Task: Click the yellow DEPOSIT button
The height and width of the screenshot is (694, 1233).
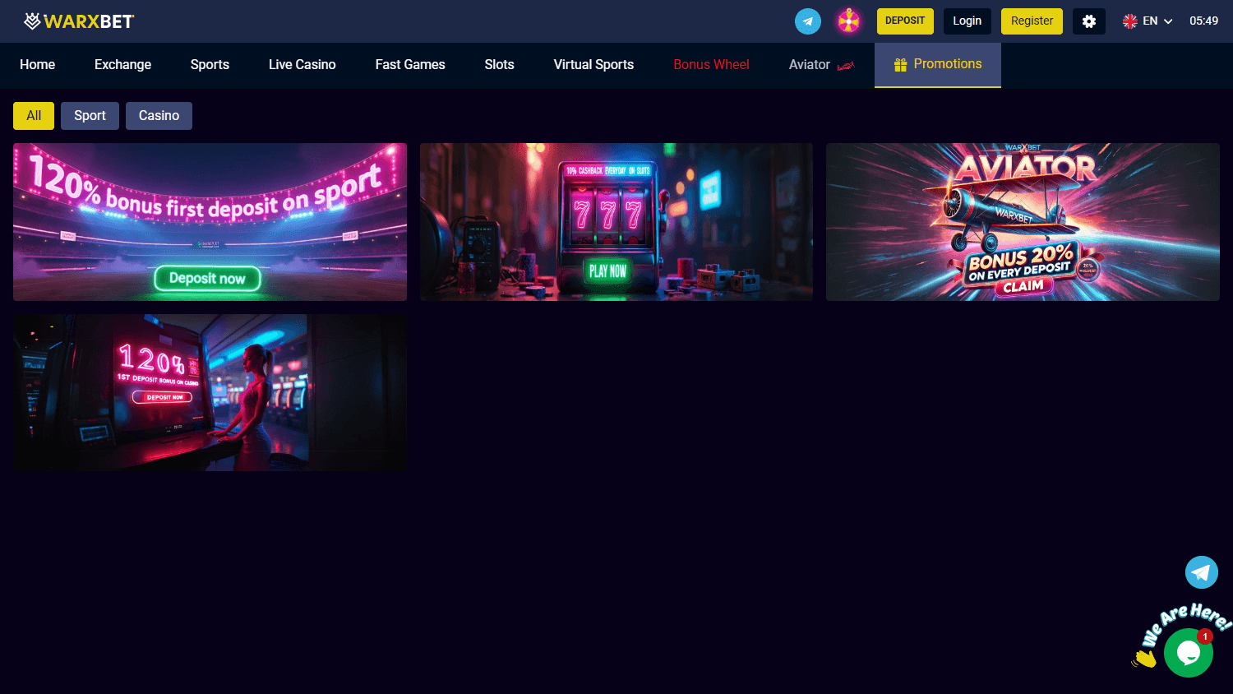Action: click(905, 21)
